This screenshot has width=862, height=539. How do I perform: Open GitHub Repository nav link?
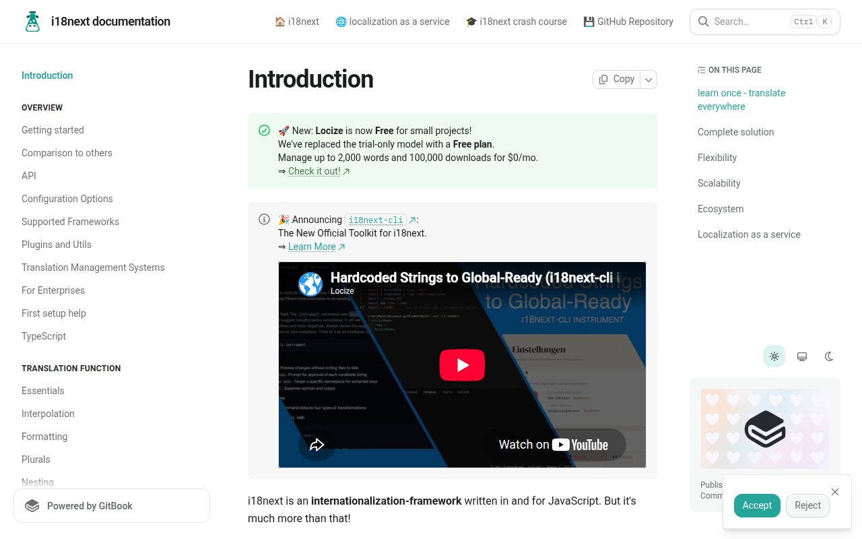click(x=628, y=22)
